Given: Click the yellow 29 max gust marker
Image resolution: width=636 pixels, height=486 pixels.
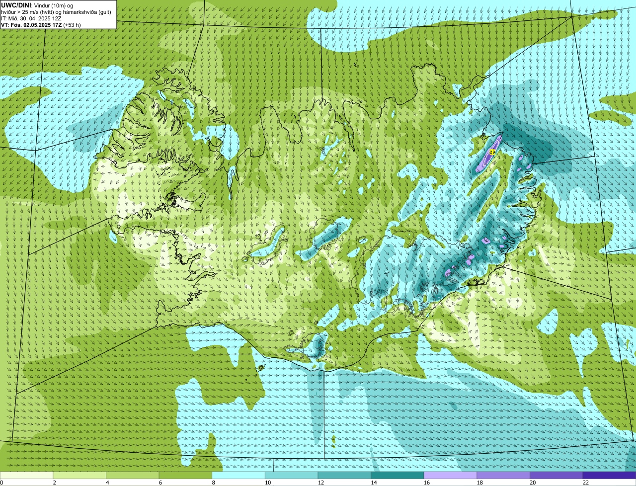Looking at the screenshot, I should (492, 152).
